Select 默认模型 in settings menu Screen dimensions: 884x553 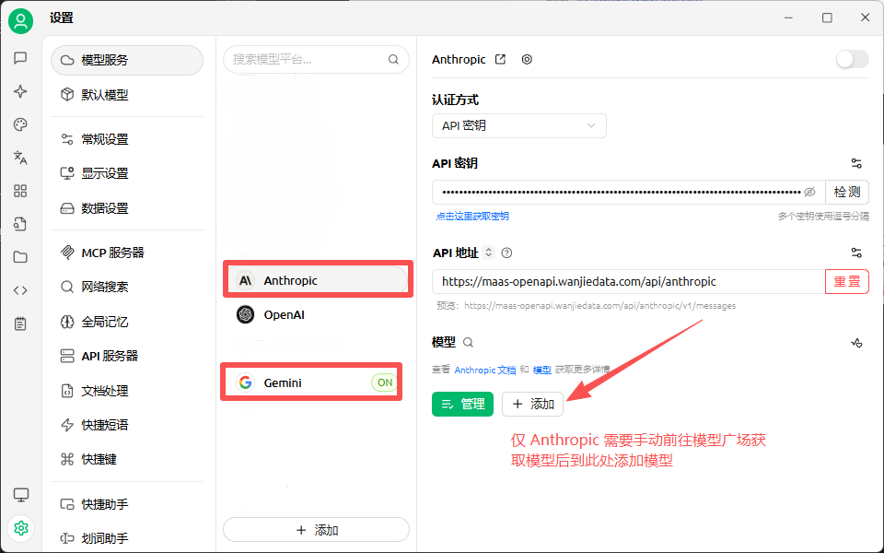[105, 94]
